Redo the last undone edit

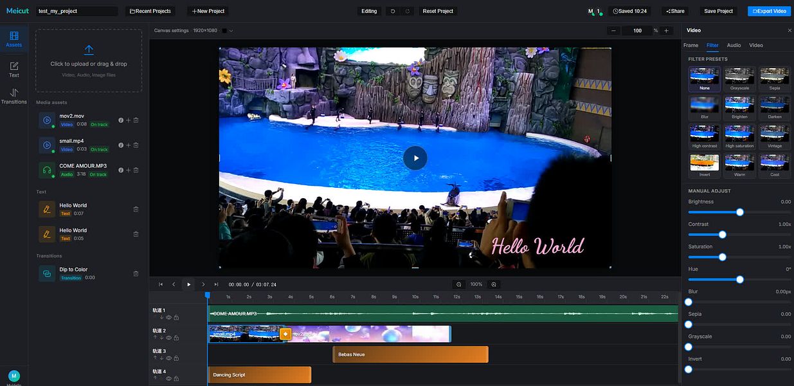point(407,11)
